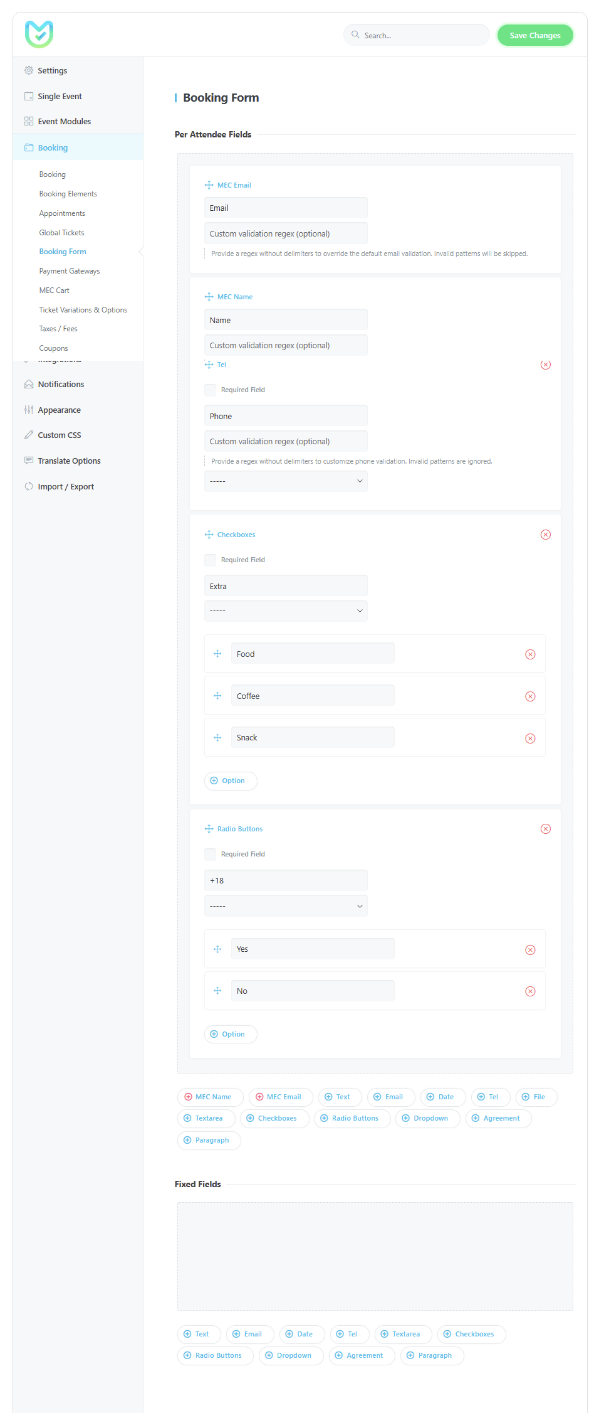Click the move handle beside the Coffee option
This screenshot has height=1413, width=599.
(217, 696)
